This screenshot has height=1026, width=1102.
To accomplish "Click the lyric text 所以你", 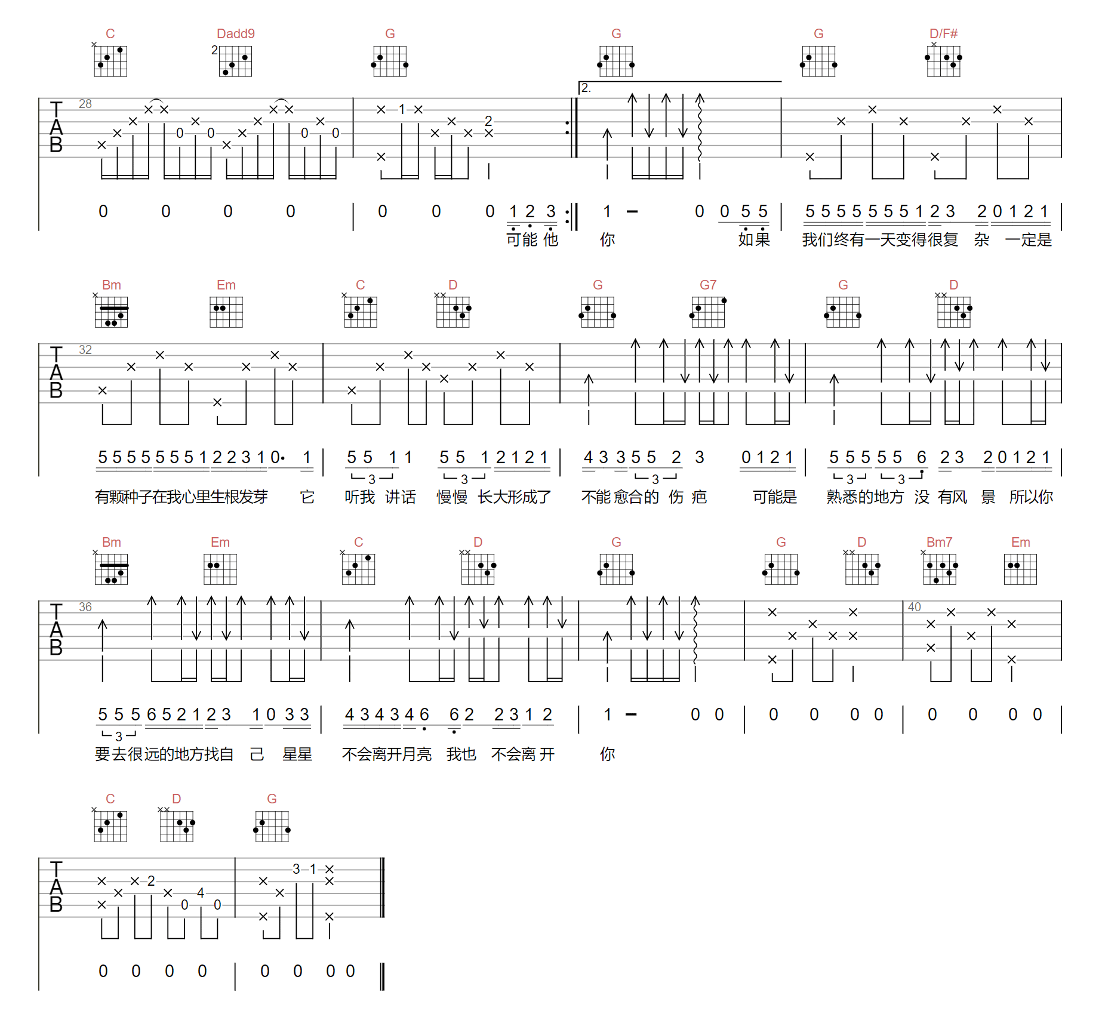I will (x=1031, y=497).
